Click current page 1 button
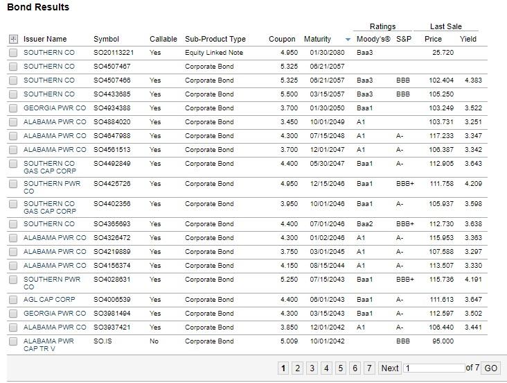The image size is (507, 383). pos(283,368)
